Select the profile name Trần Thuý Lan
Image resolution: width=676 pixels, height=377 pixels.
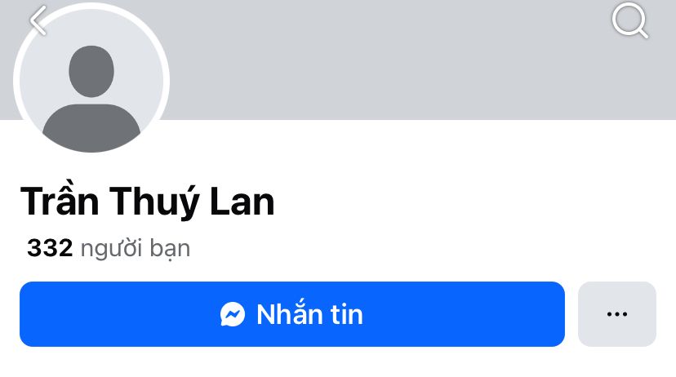point(148,202)
